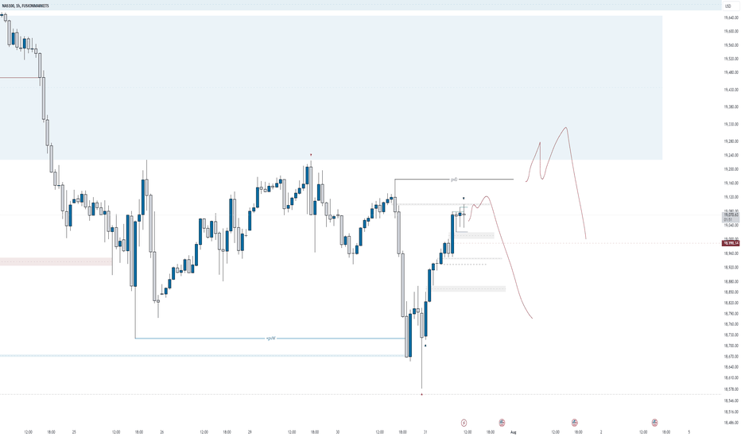Select the red hand-drawn projection path peak
The width and height of the screenshot is (741, 437).
point(565,129)
